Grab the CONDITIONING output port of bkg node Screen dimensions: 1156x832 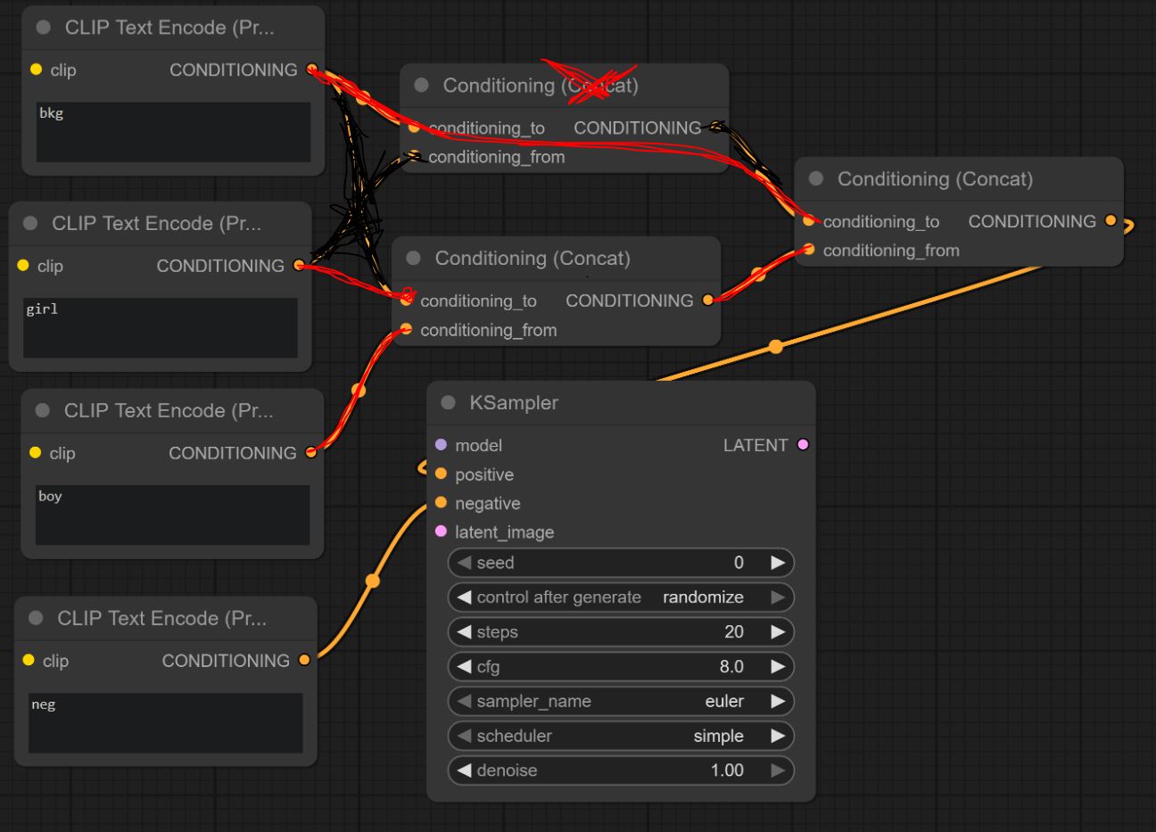(311, 70)
